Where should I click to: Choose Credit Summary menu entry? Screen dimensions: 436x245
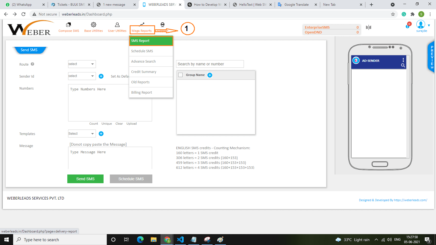click(x=151, y=72)
